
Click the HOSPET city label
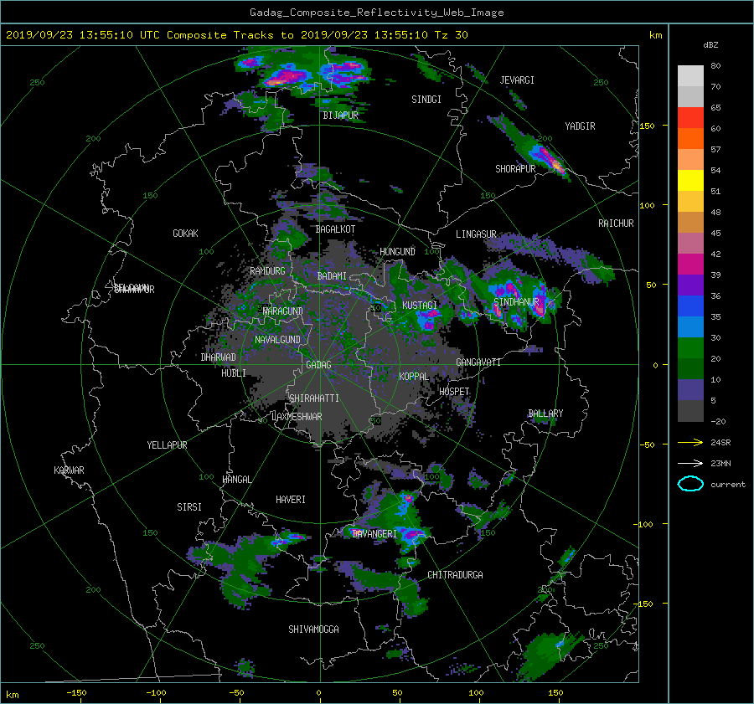point(454,392)
